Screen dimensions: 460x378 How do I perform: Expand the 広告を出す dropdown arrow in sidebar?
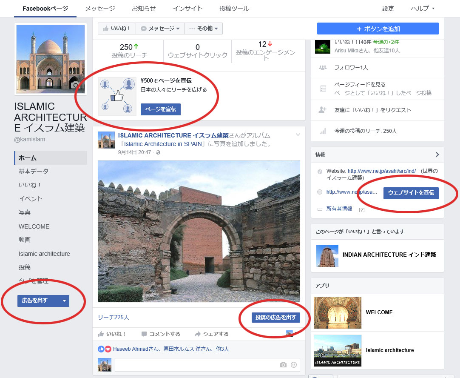tap(64, 301)
